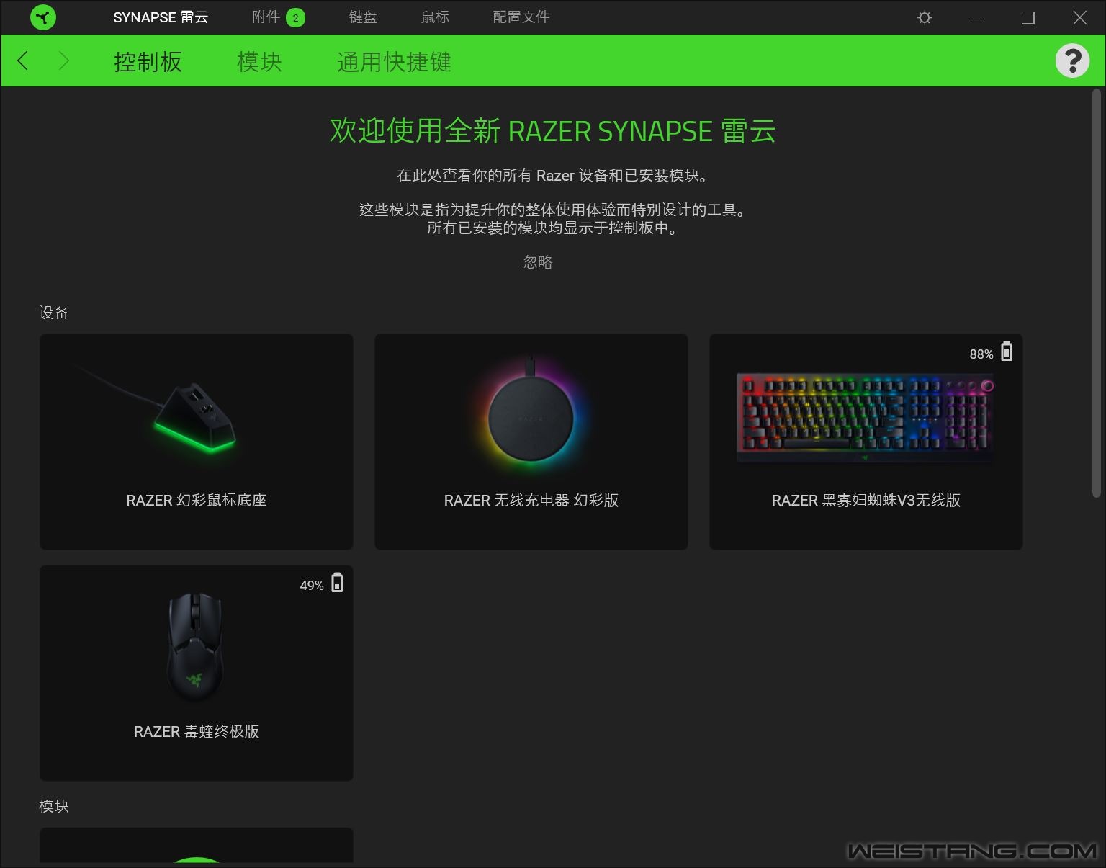Click the 模块 section heading below devices
Viewport: 1106px width, 868px height.
tap(54, 806)
